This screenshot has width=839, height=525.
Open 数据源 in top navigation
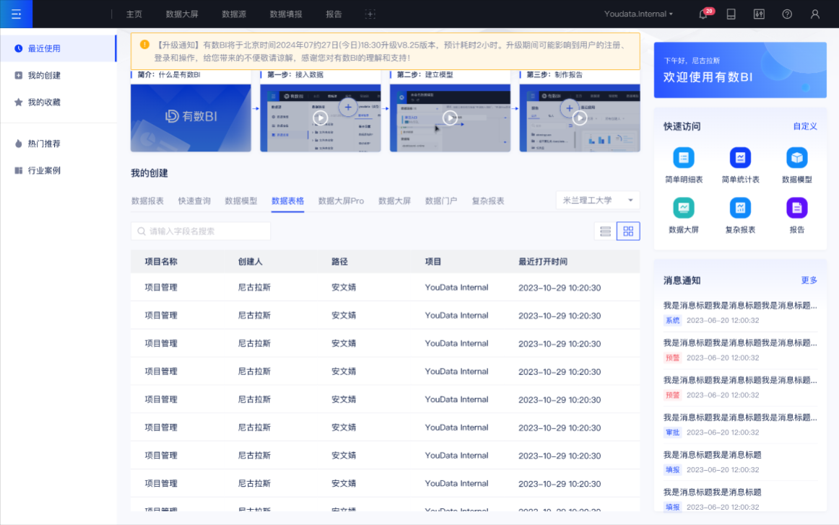click(234, 14)
